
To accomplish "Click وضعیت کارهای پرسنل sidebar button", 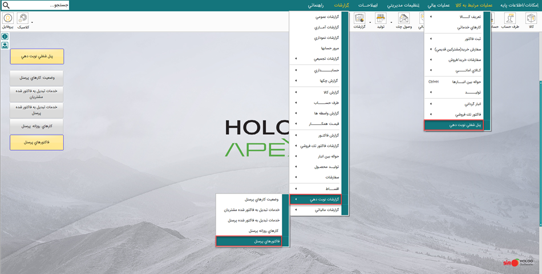I will pyautogui.click(x=37, y=78).
